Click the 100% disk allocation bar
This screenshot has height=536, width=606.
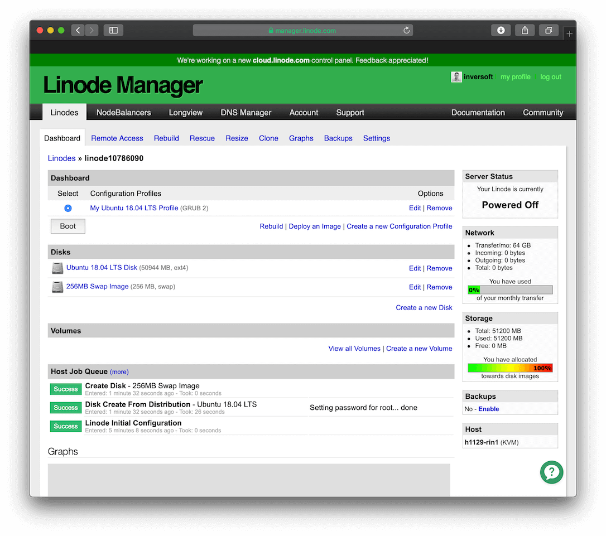click(510, 368)
